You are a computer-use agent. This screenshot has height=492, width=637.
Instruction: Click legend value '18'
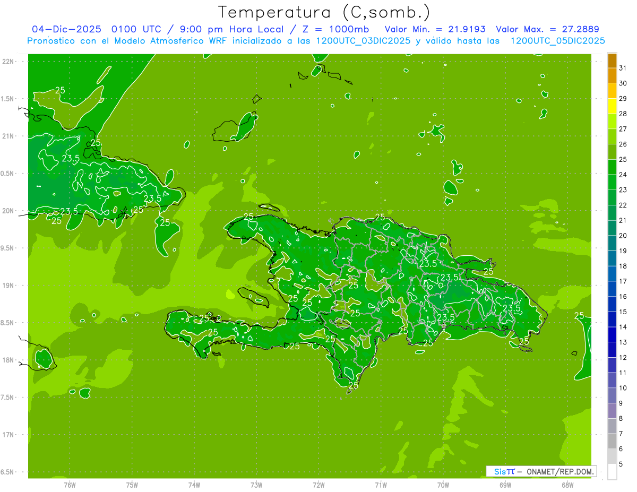(x=623, y=266)
